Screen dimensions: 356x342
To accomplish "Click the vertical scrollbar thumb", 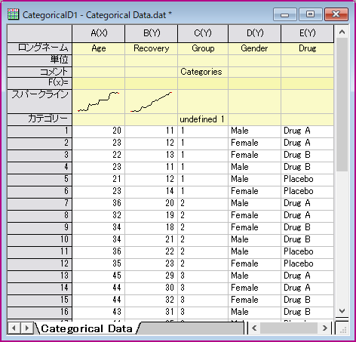I will (x=342, y=104).
